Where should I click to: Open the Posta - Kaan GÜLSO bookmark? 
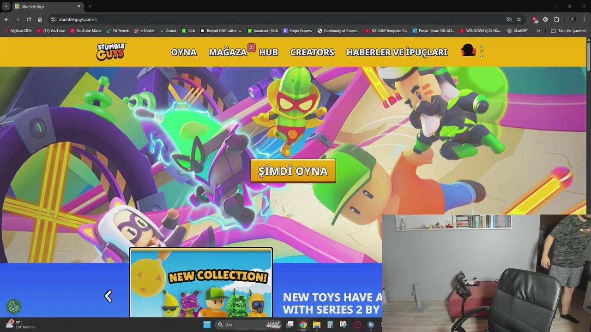[434, 31]
